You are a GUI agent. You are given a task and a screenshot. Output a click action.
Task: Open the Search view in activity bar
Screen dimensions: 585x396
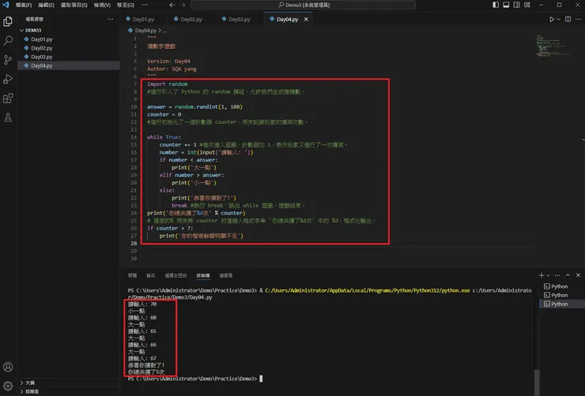[9, 40]
